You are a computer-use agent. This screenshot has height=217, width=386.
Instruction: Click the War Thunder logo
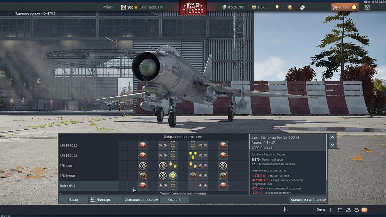(x=193, y=8)
